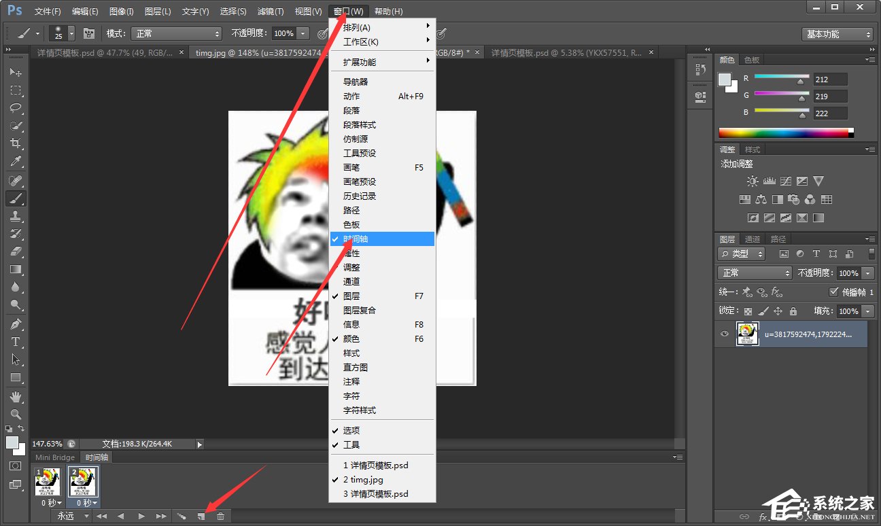Click the trash icon to delete the frame
Image resolution: width=881 pixels, height=526 pixels.
pos(220,516)
